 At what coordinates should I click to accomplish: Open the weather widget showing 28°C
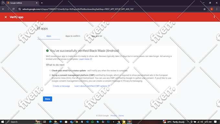[x=173, y=122]
